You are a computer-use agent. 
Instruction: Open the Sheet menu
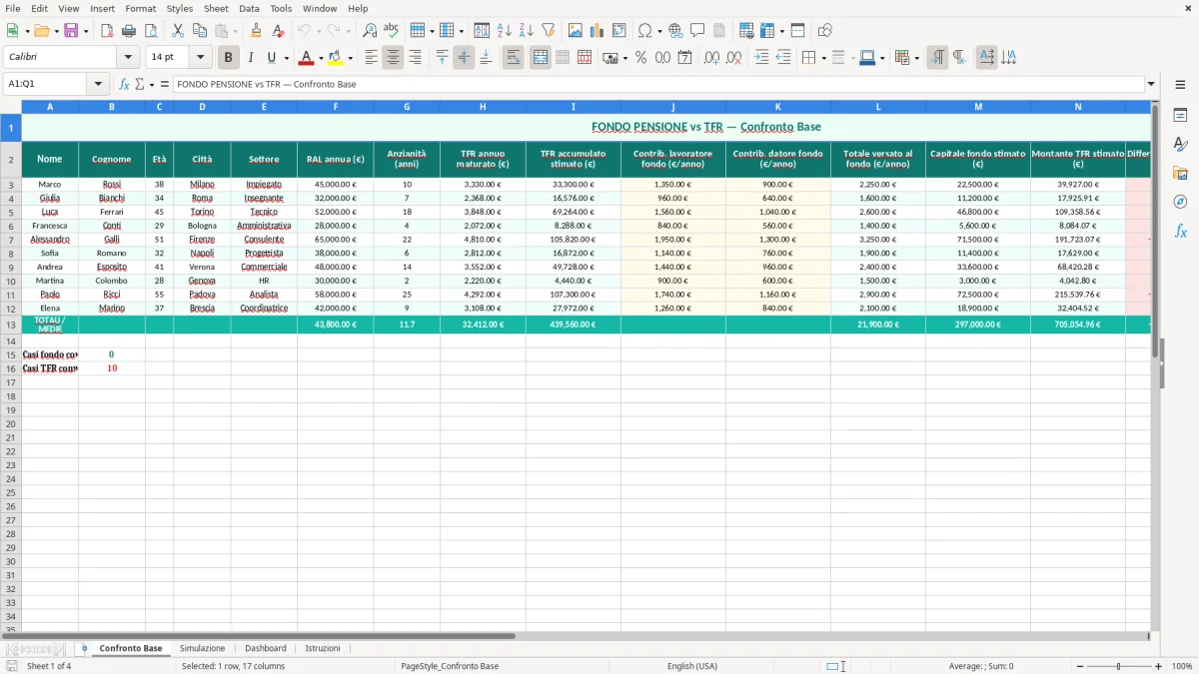(x=216, y=8)
